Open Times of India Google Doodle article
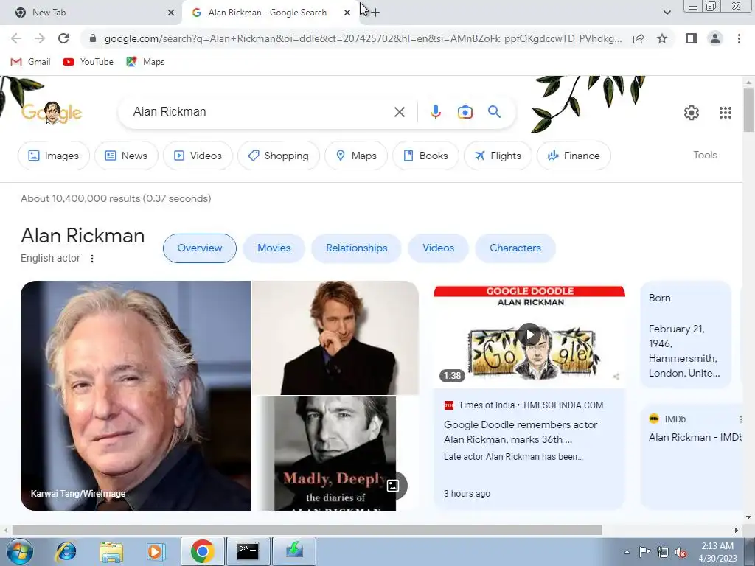The height and width of the screenshot is (566, 755). tap(521, 432)
